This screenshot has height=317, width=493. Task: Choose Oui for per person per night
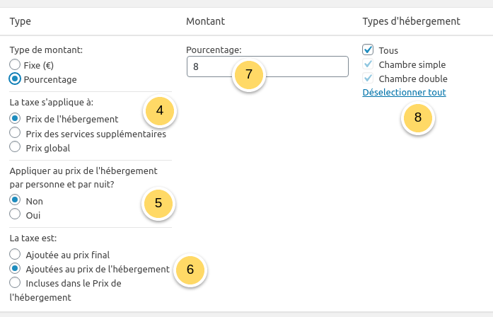[x=15, y=214]
